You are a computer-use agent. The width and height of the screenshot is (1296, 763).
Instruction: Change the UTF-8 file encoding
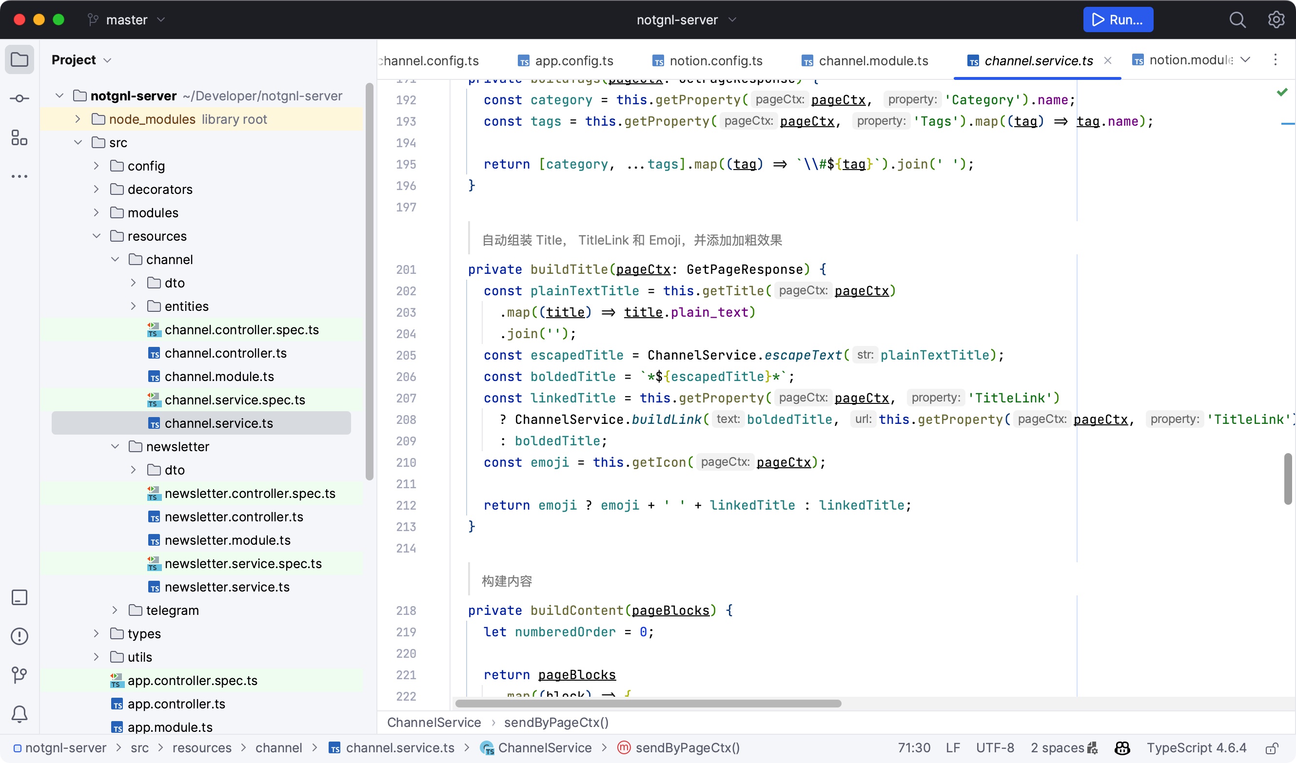995,748
